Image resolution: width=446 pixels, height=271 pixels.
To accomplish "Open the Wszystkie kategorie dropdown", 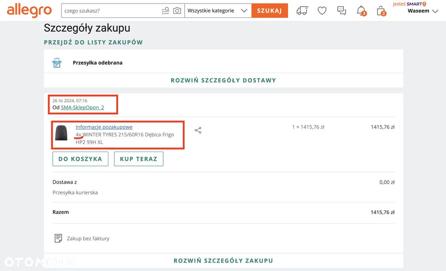I will point(218,11).
